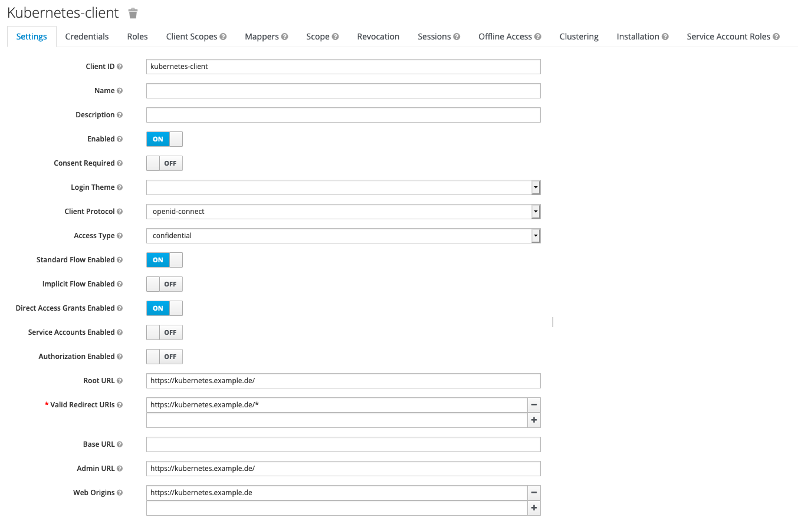Open help icon beside Direct Access Grants

point(120,308)
